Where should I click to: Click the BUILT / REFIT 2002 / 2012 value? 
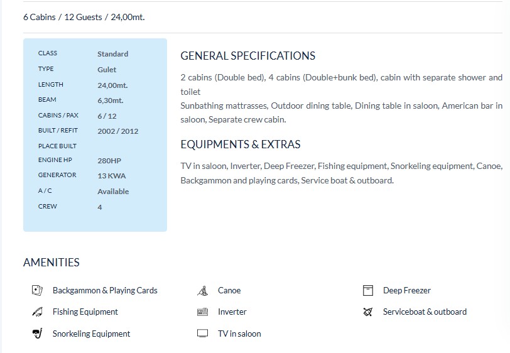pyautogui.click(x=117, y=131)
